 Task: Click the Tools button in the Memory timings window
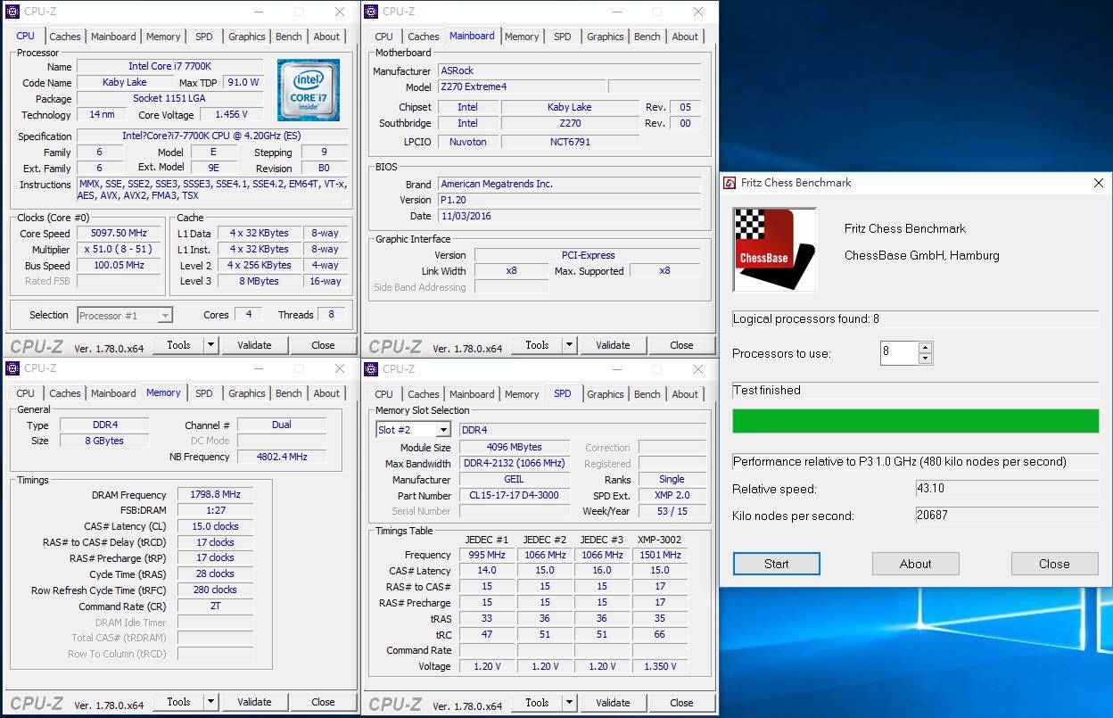(178, 702)
